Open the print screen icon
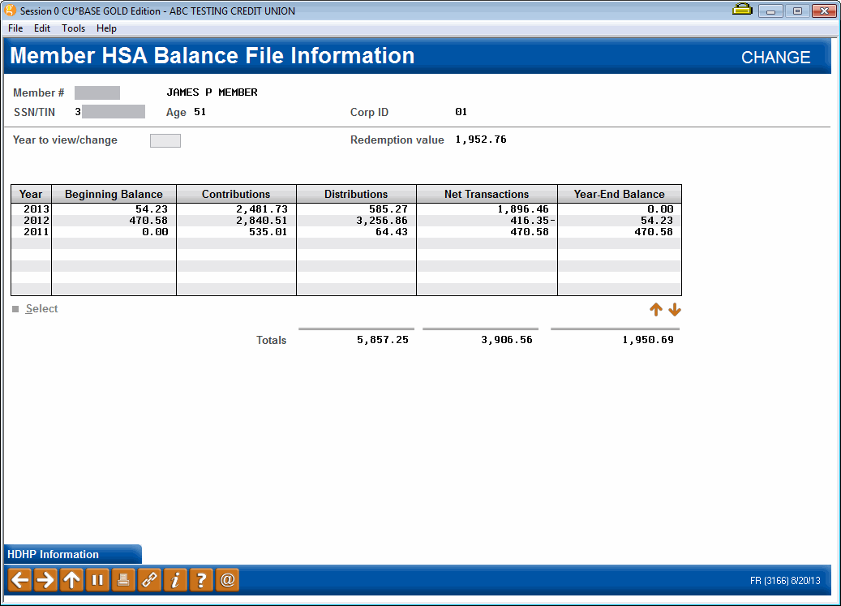This screenshot has width=841, height=606. [123, 579]
